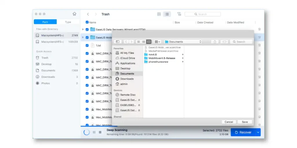297x148 pixels.
Task: Go to the home screen via house icon
Action: [75, 14]
